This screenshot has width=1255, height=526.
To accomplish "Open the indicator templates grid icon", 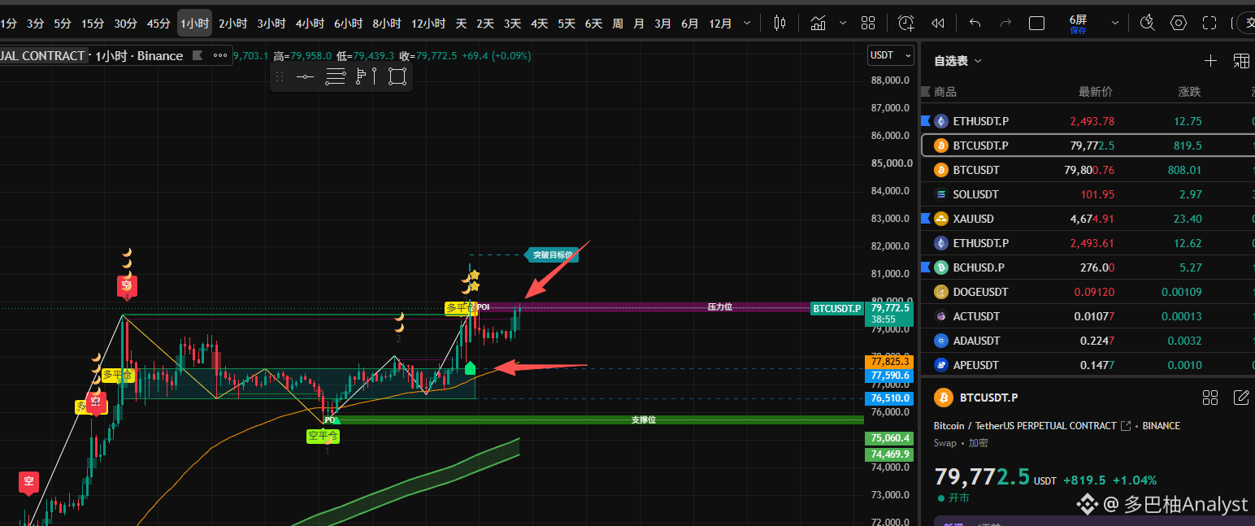I will click(x=868, y=24).
